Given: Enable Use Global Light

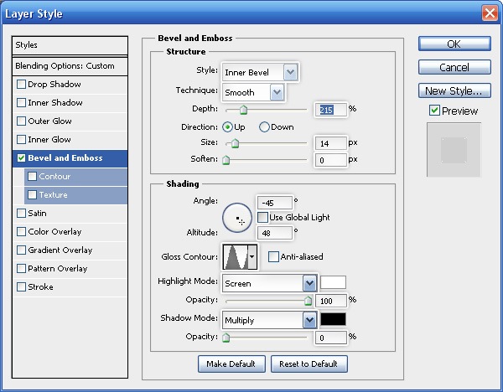Looking at the screenshot, I should pyautogui.click(x=262, y=218).
